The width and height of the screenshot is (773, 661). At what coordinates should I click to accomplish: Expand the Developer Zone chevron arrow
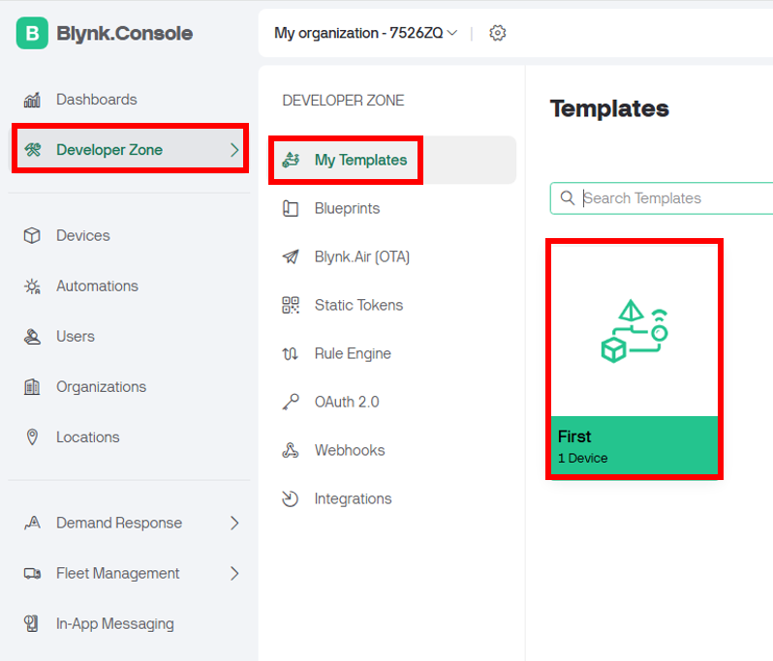coord(234,150)
